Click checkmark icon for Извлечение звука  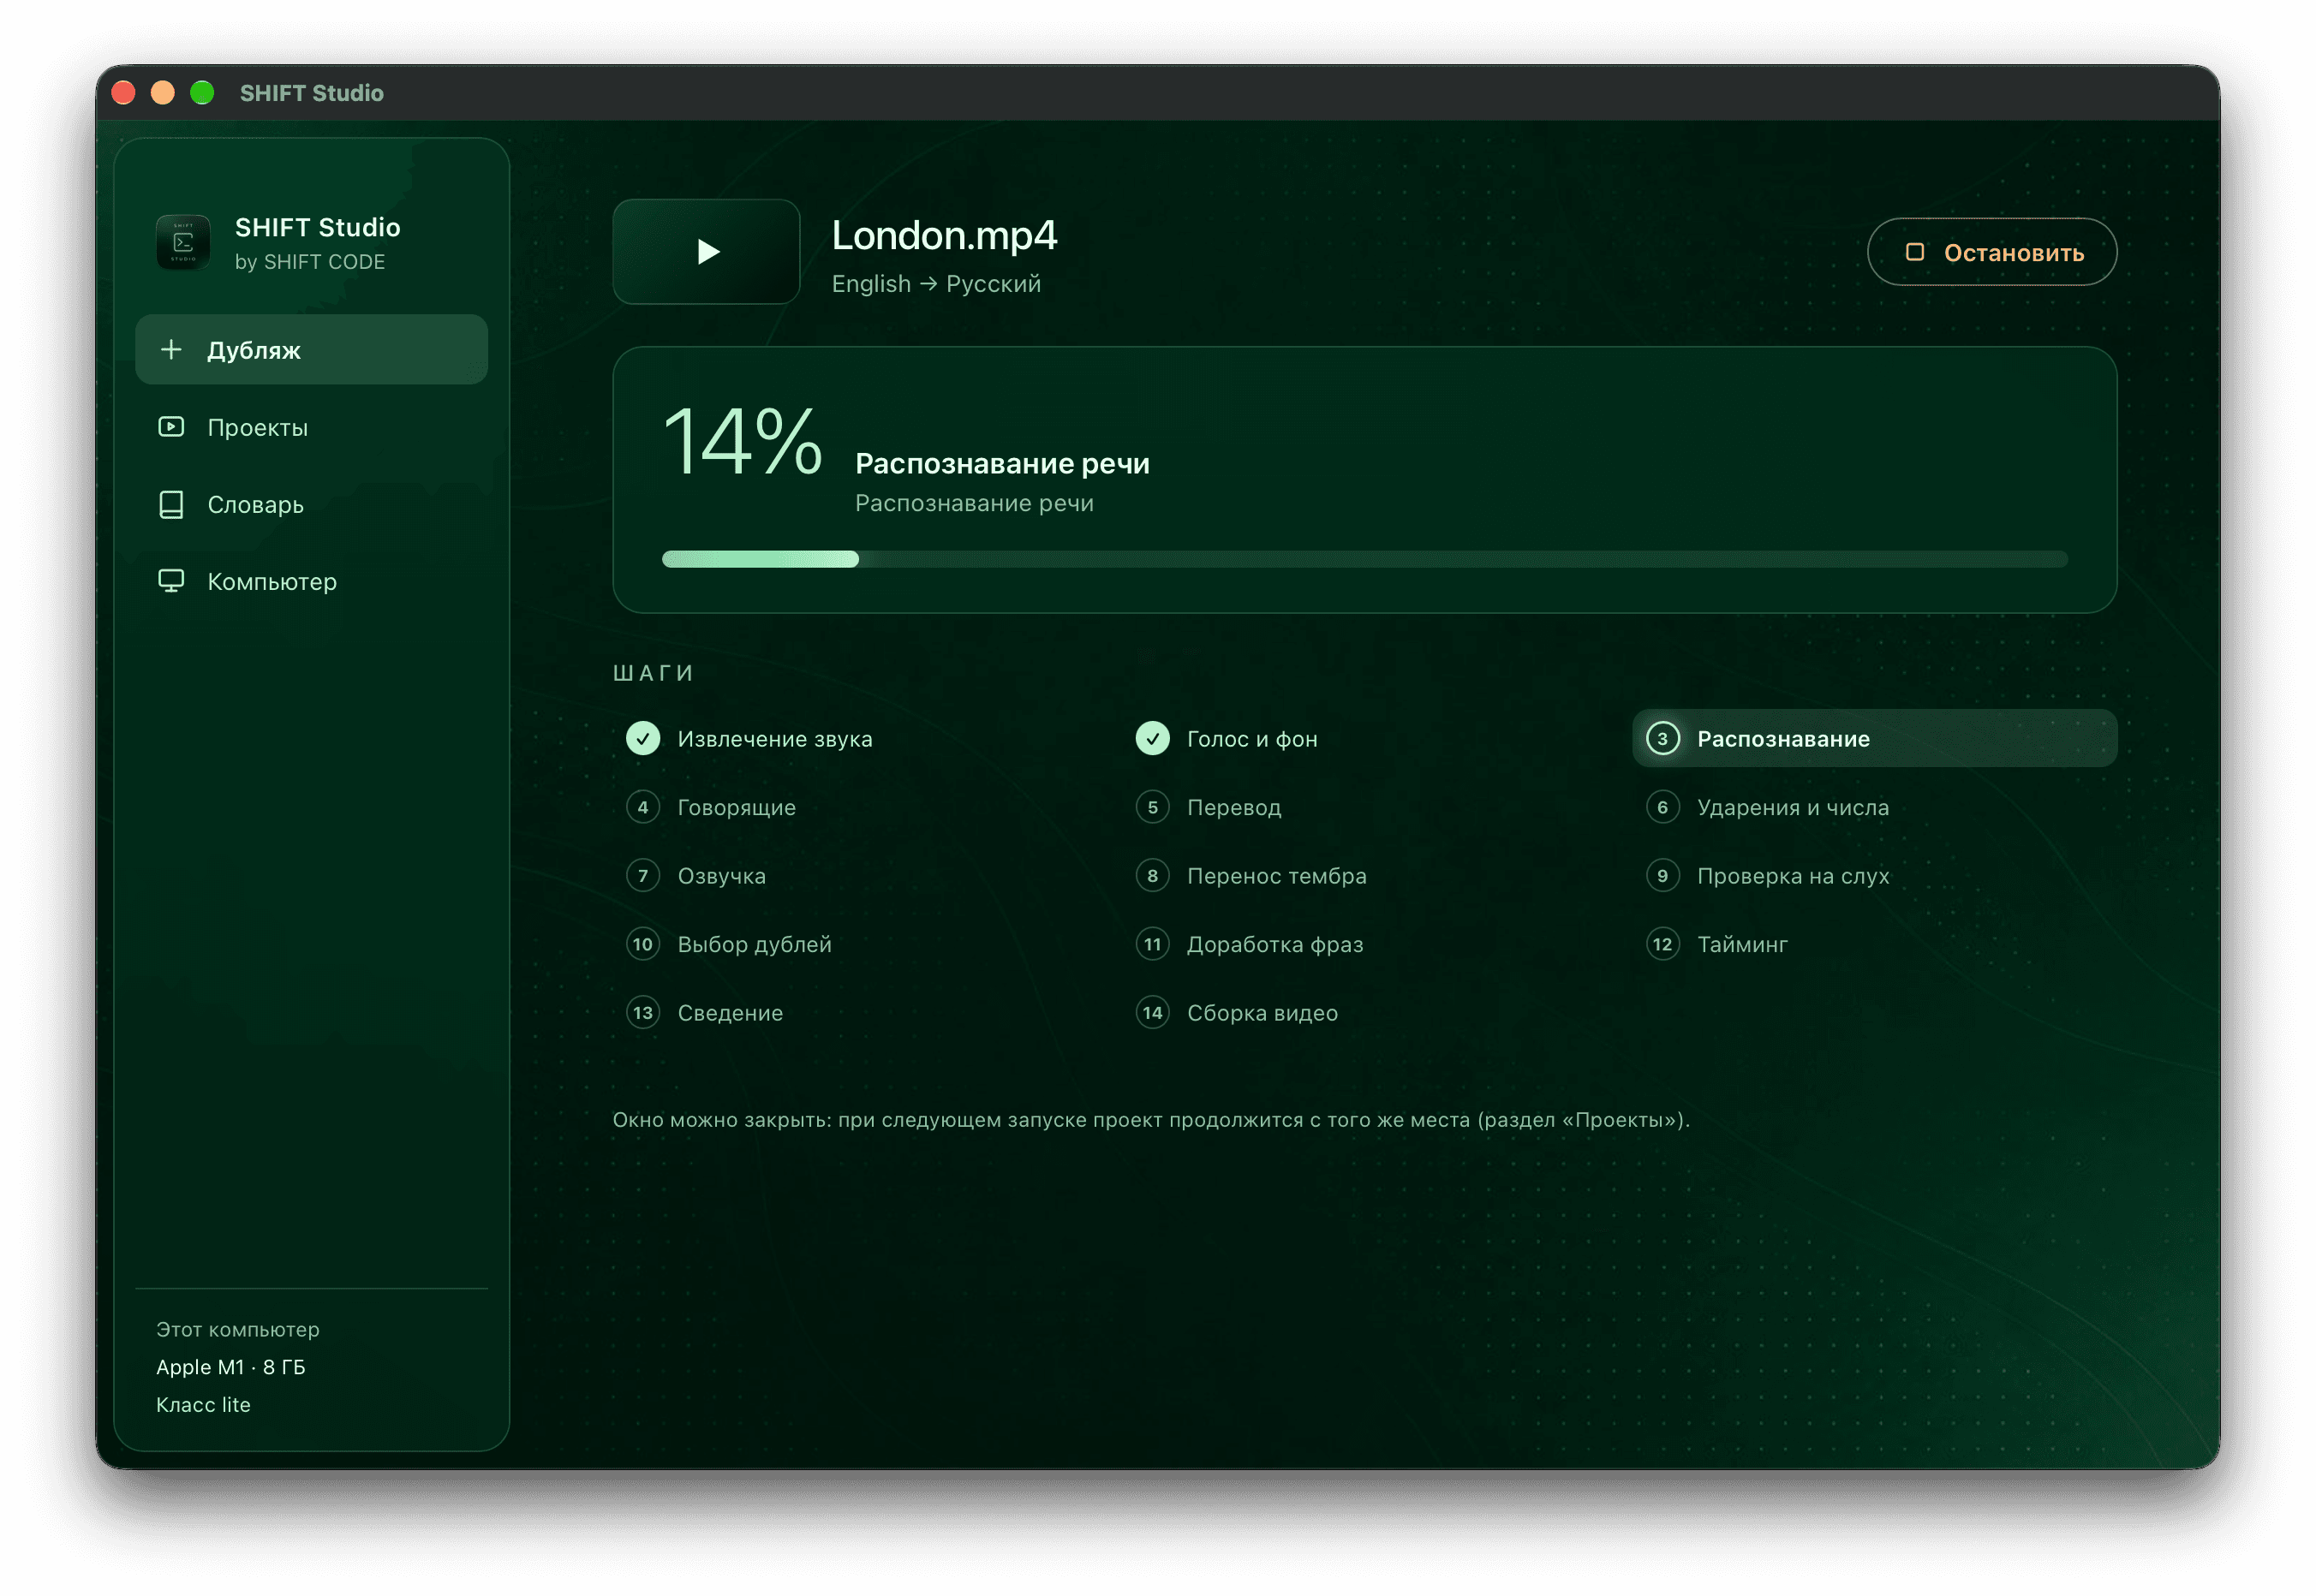[643, 739]
